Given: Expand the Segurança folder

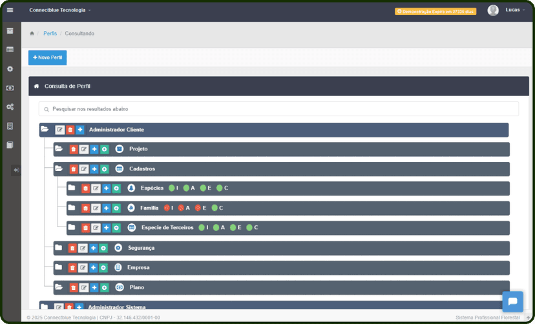Looking at the screenshot, I should [59, 248].
